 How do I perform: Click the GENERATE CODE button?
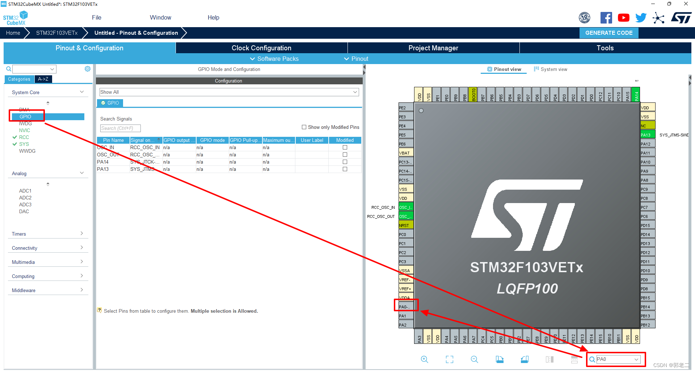coord(609,33)
